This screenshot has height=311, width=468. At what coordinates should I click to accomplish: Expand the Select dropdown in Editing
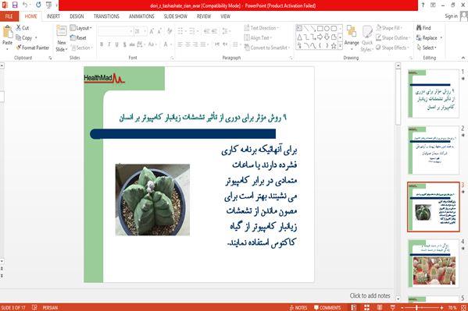pyautogui.click(x=427, y=48)
